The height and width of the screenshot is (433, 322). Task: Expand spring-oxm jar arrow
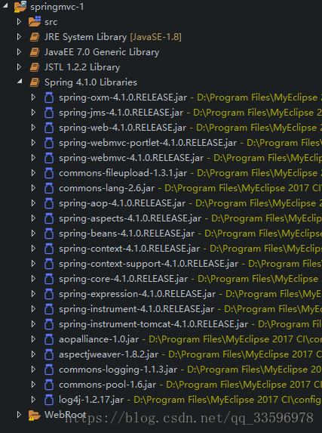pos(33,97)
